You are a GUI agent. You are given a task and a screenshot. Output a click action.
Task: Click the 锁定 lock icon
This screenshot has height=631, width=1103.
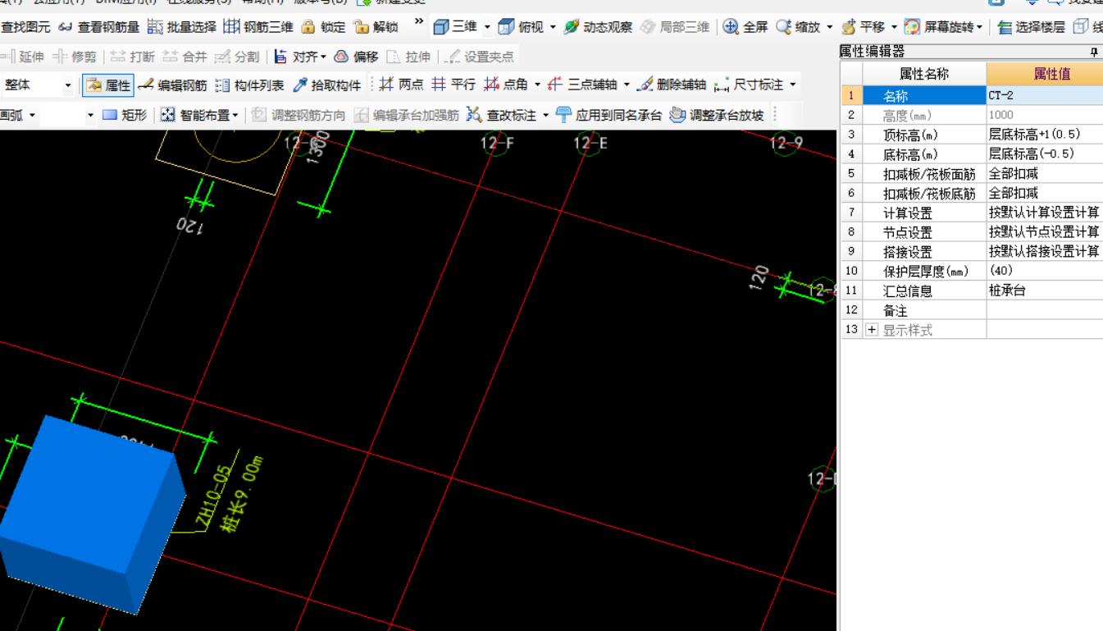pos(308,27)
